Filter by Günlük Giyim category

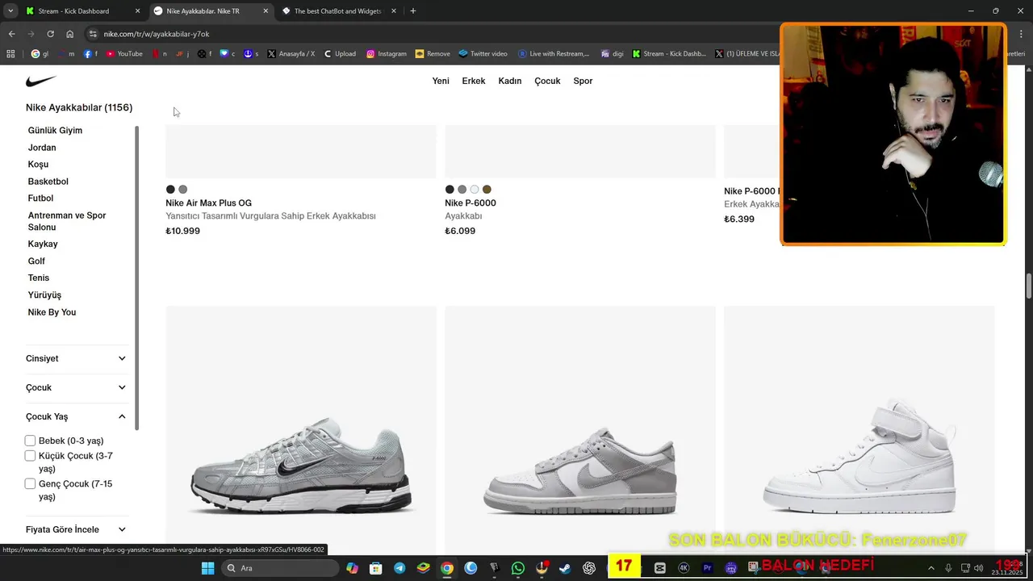(x=55, y=131)
